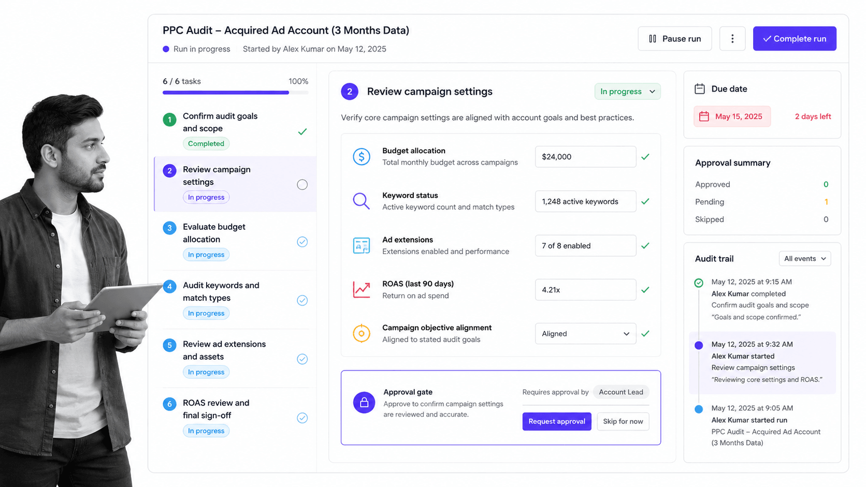Click the 1,248 active keywords field
Screen dimensions: 866x487
[585, 201]
